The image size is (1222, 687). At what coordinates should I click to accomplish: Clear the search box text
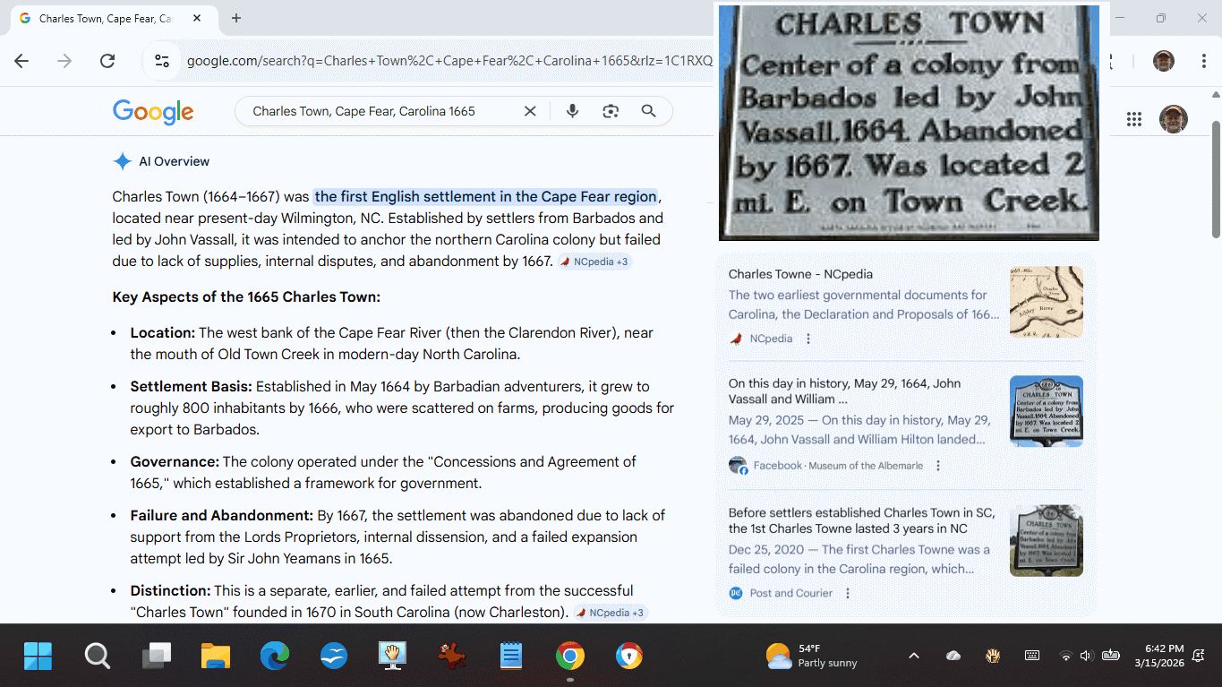click(x=530, y=111)
